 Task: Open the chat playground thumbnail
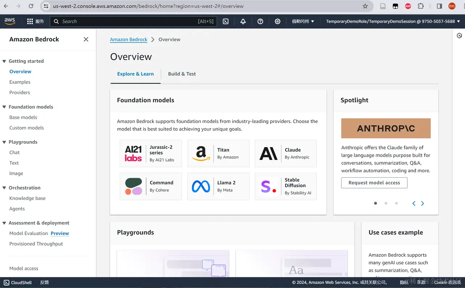(173, 264)
